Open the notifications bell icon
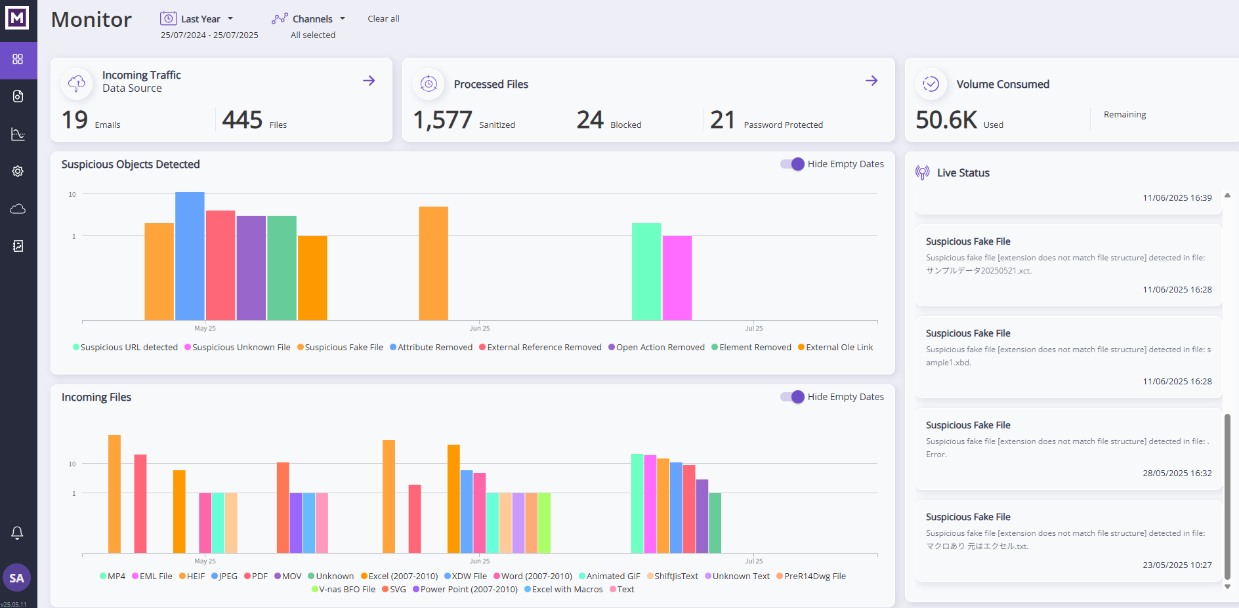 pos(18,533)
